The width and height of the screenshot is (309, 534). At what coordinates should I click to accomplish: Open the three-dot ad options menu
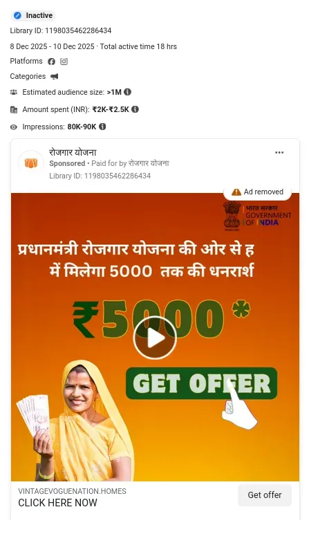click(x=279, y=153)
